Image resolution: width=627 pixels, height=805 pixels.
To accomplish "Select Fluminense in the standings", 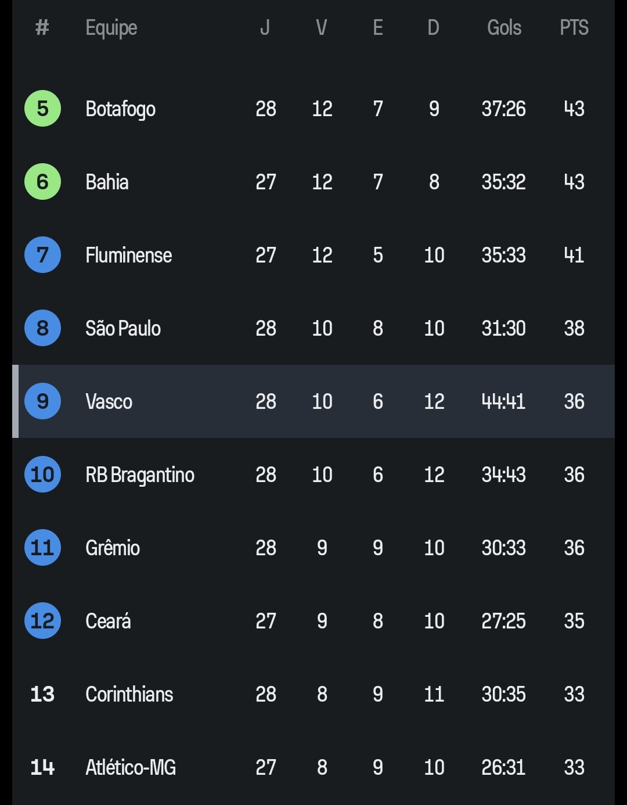I will pyautogui.click(x=128, y=256).
